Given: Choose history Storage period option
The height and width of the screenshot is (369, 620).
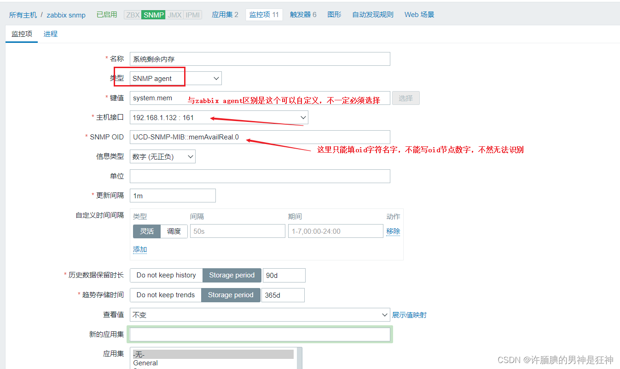Looking at the screenshot, I should 232,275.
